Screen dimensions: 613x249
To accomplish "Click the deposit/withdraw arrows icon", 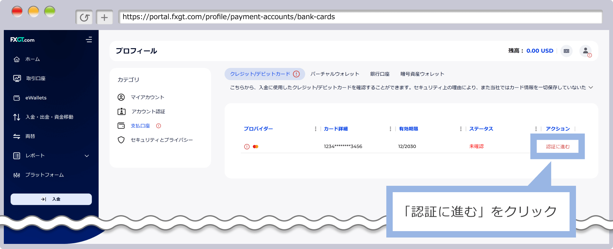I will point(17,117).
